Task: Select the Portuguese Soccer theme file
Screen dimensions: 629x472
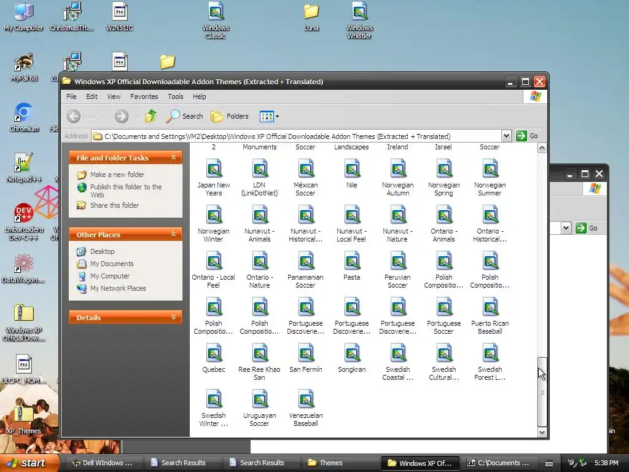Action: [x=443, y=315]
